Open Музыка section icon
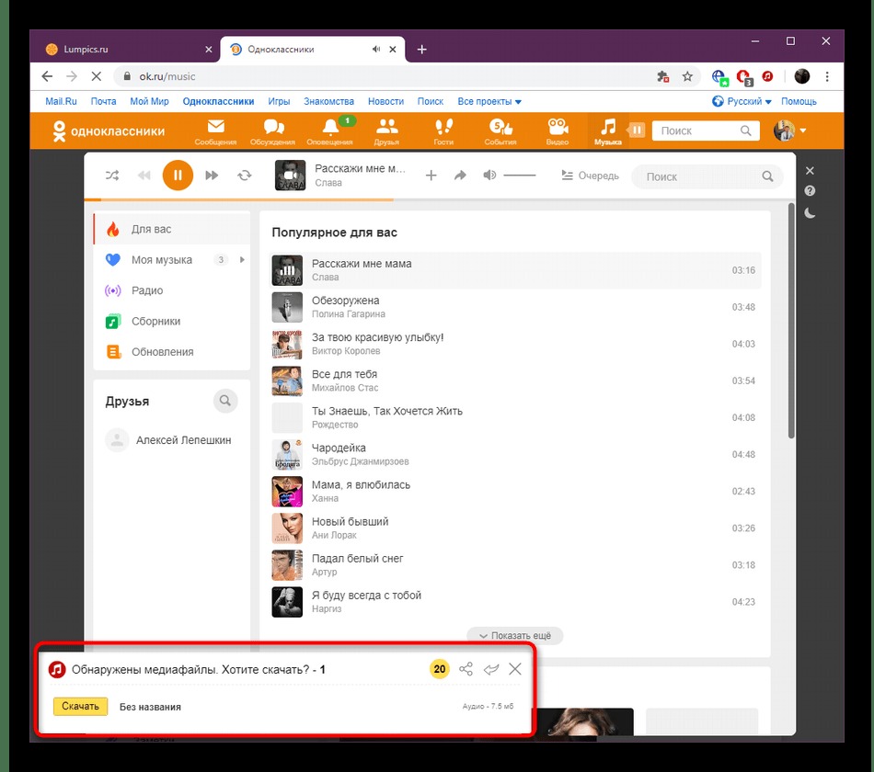Viewport: 874px width, 772px height. [607, 132]
